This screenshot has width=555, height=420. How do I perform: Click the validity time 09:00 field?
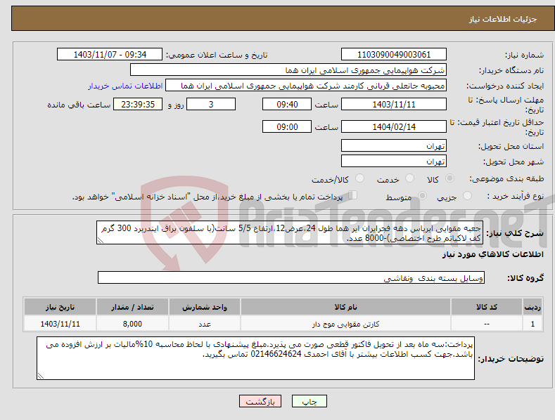point(287,126)
